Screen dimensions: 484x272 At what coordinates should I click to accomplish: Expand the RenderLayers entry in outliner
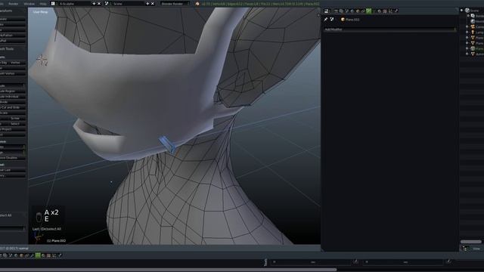coord(468,16)
